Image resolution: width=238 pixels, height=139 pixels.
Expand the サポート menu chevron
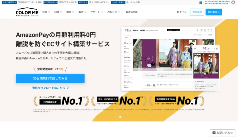[102, 12]
